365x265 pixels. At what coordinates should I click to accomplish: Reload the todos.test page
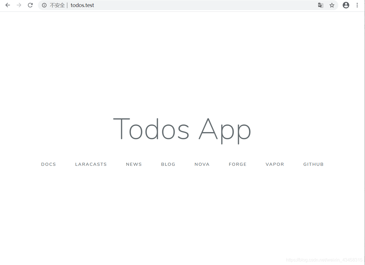click(x=30, y=5)
